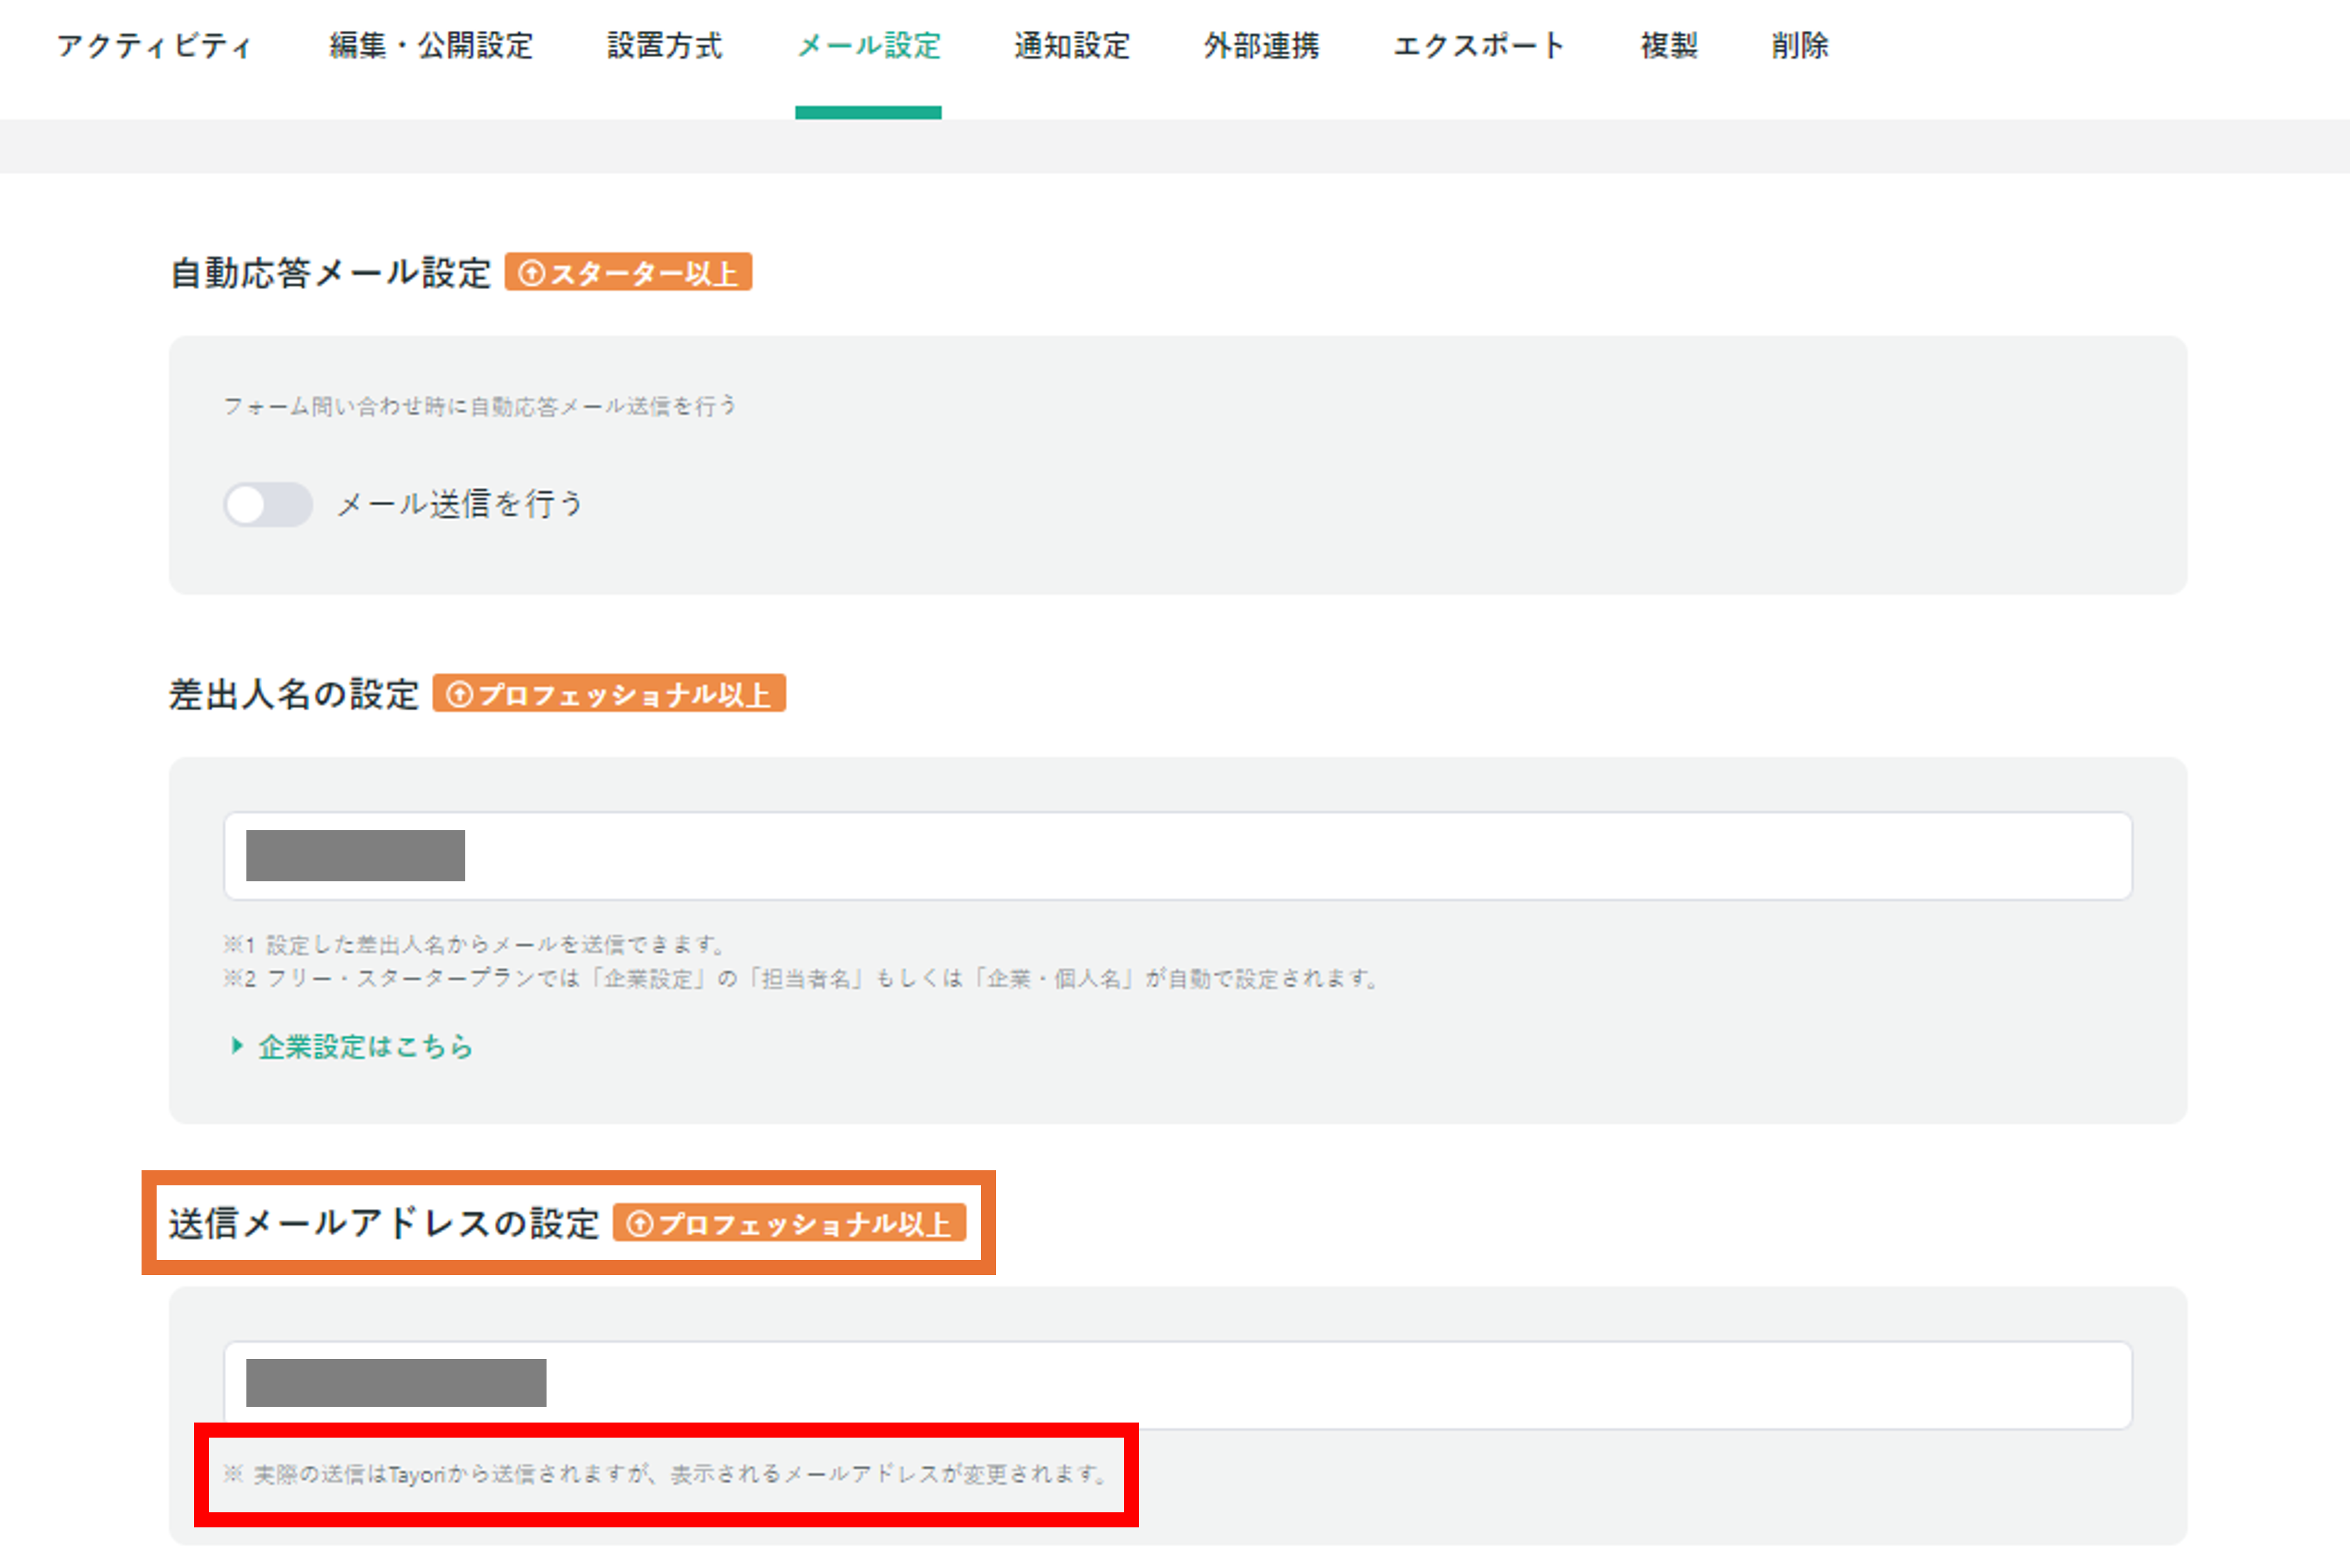Screen dimensions: 2350x1568
Task: Click the Tayori sending note text
Action: tap(666, 1474)
